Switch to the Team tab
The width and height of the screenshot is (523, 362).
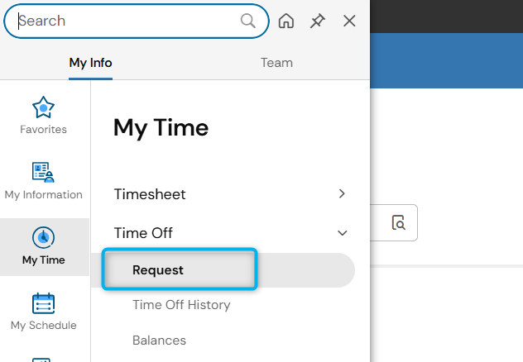pos(276,63)
